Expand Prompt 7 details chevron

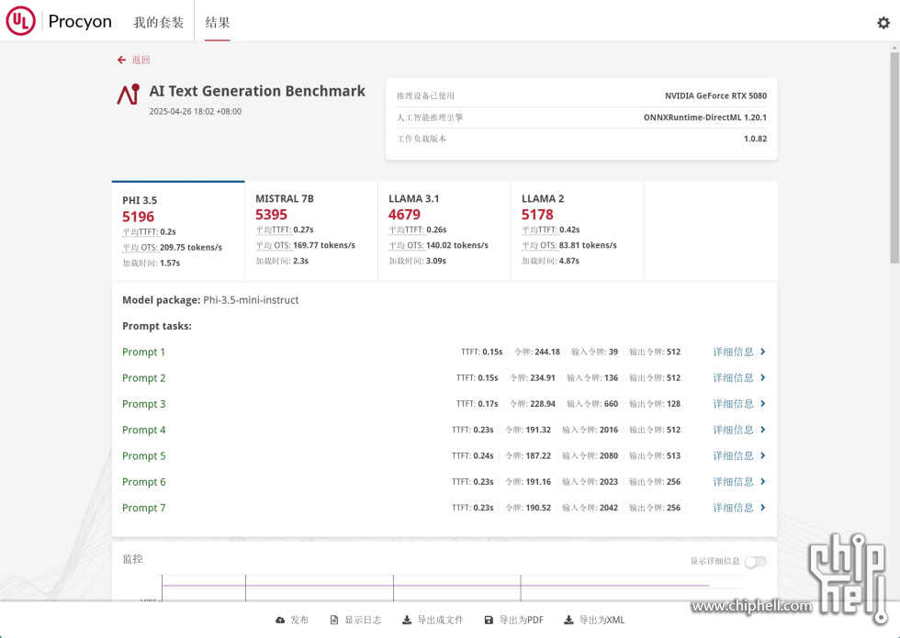(763, 508)
